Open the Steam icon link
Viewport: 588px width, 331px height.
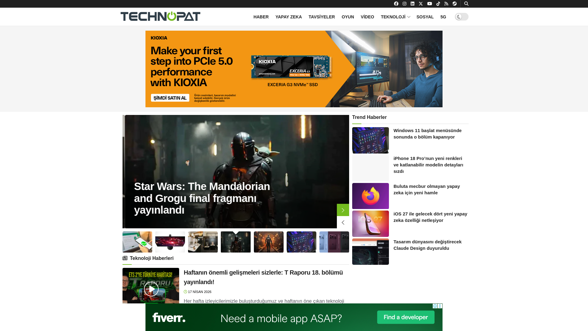(x=454, y=4)
